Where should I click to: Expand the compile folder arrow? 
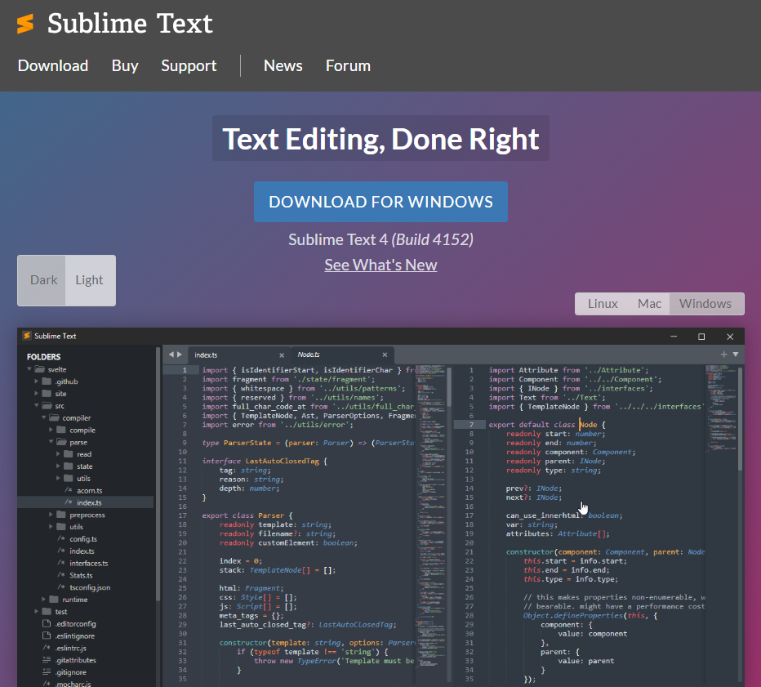[x=51, y=430]
